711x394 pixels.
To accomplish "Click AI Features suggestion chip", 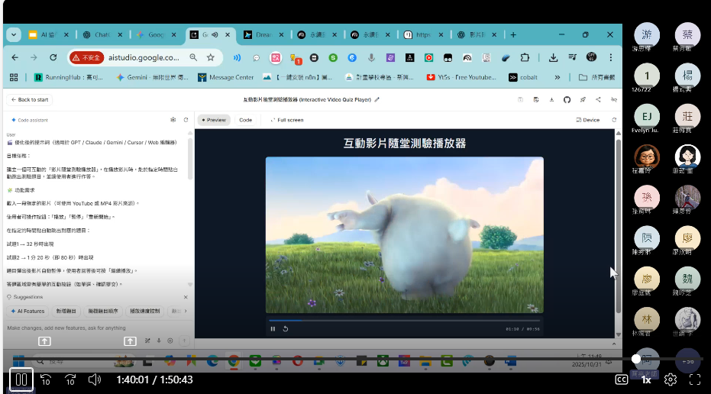I will click(27, 312).
